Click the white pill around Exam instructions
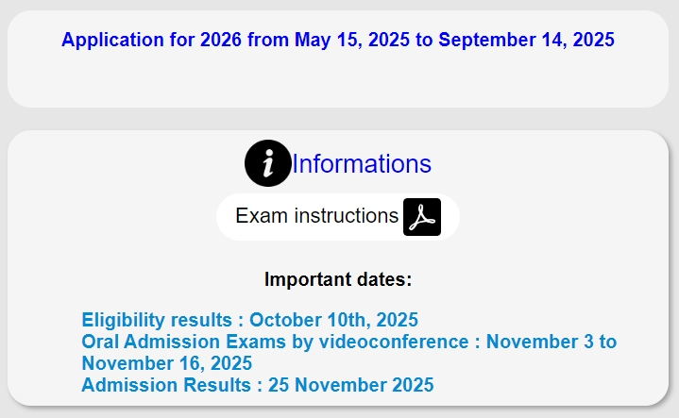The width and height of the screenshot is (679, 418). coord(338,217)
